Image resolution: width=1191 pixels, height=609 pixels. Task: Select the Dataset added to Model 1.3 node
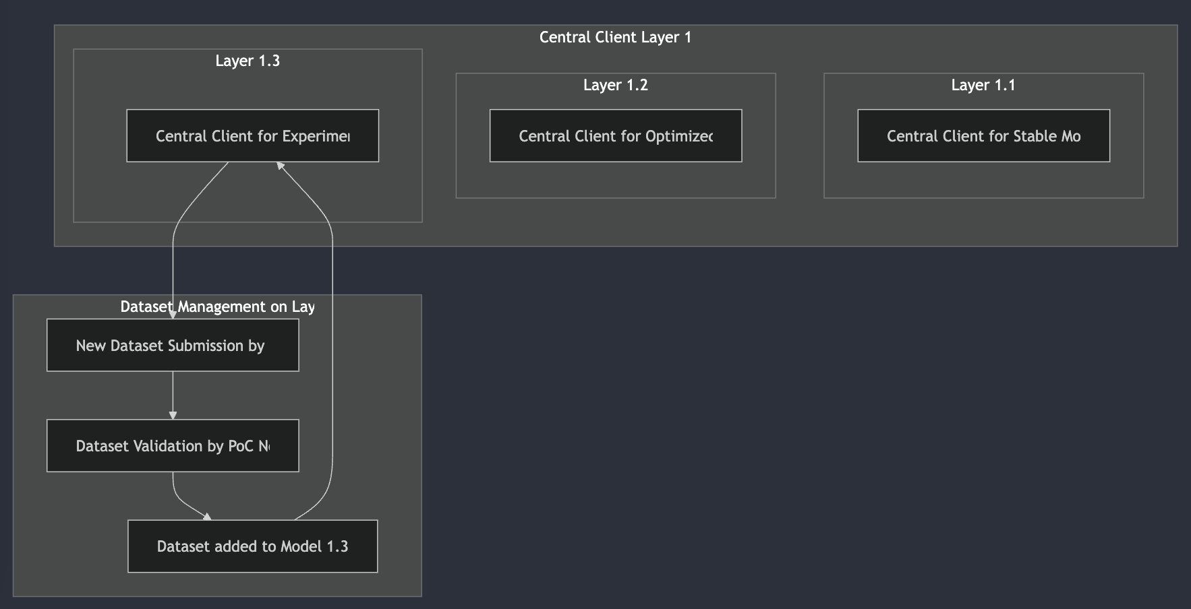252,546
